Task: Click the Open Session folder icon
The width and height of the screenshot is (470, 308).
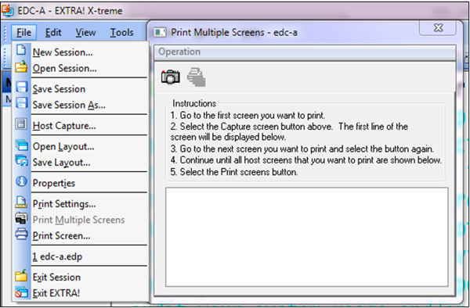Action: (x=21, y=66)
